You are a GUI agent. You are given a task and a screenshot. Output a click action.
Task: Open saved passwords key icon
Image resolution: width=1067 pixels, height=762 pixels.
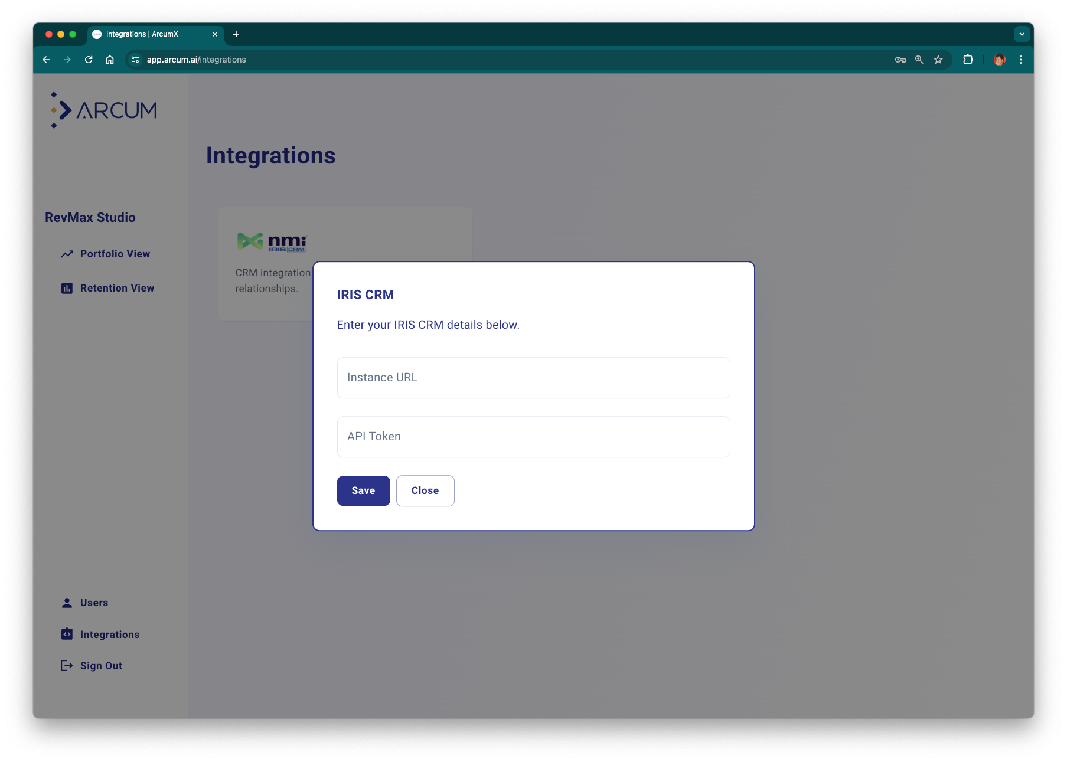pyautogui.click(x=900, y=60)
